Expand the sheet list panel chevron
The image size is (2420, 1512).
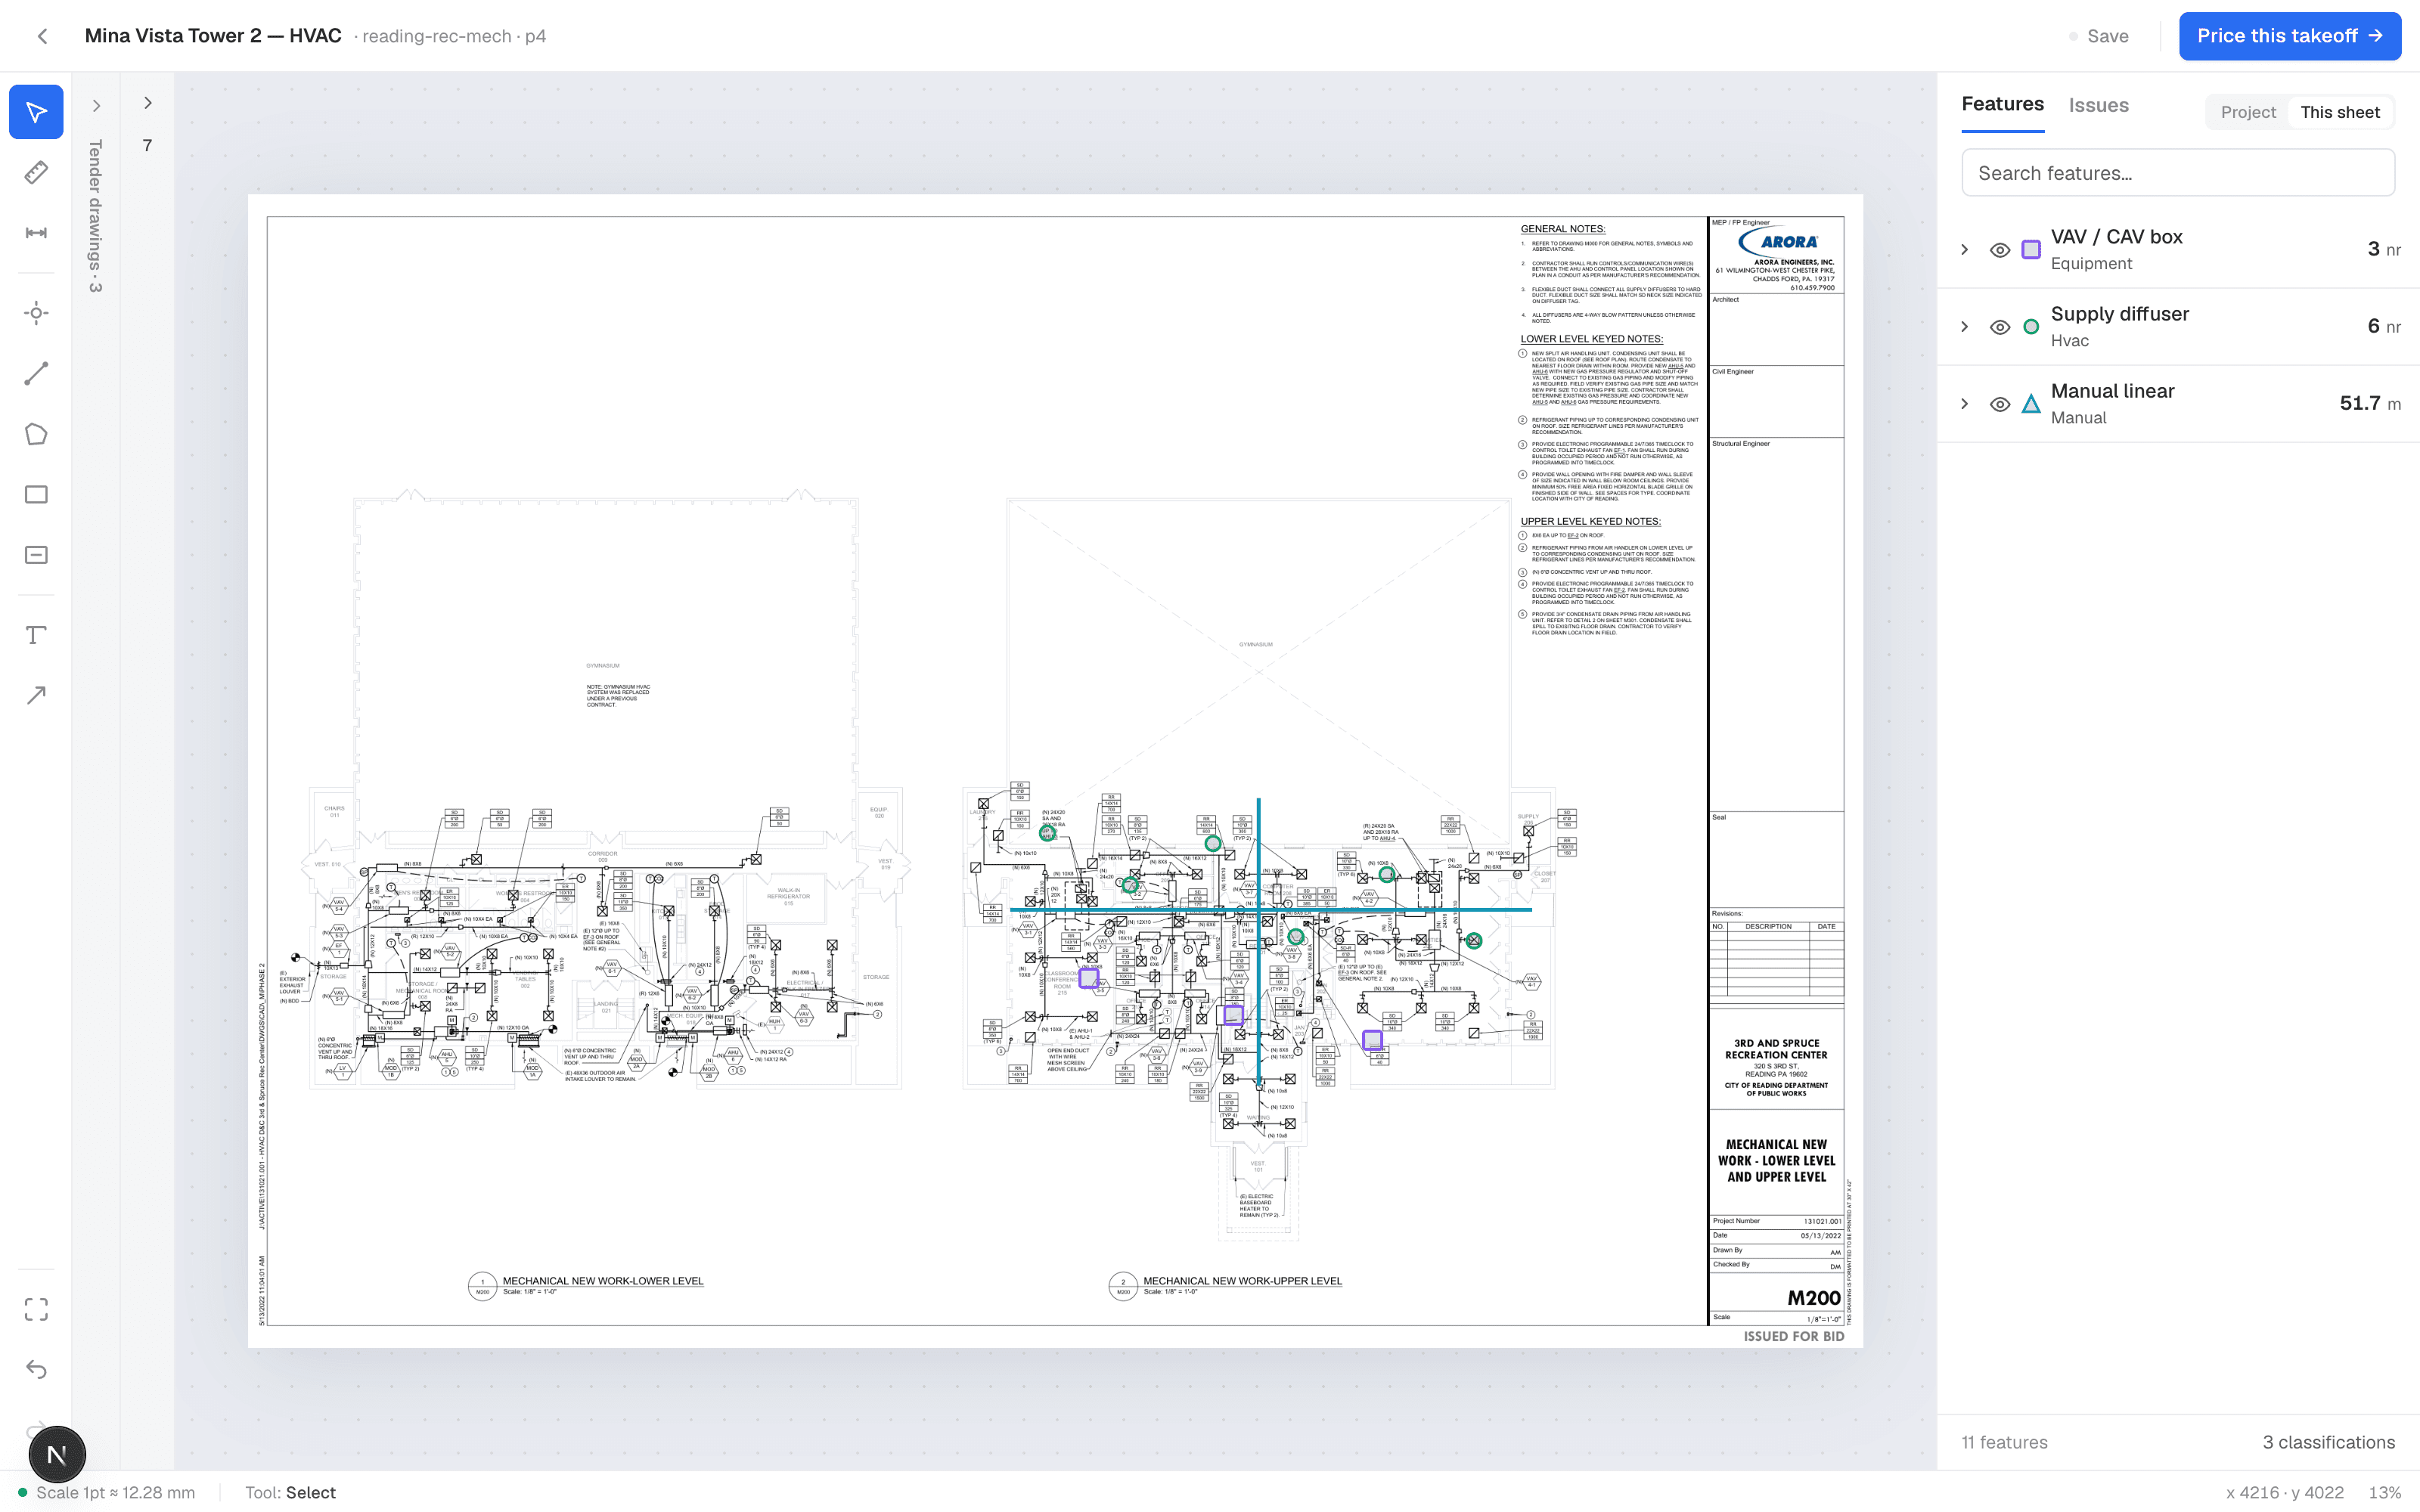pos(147,103)
